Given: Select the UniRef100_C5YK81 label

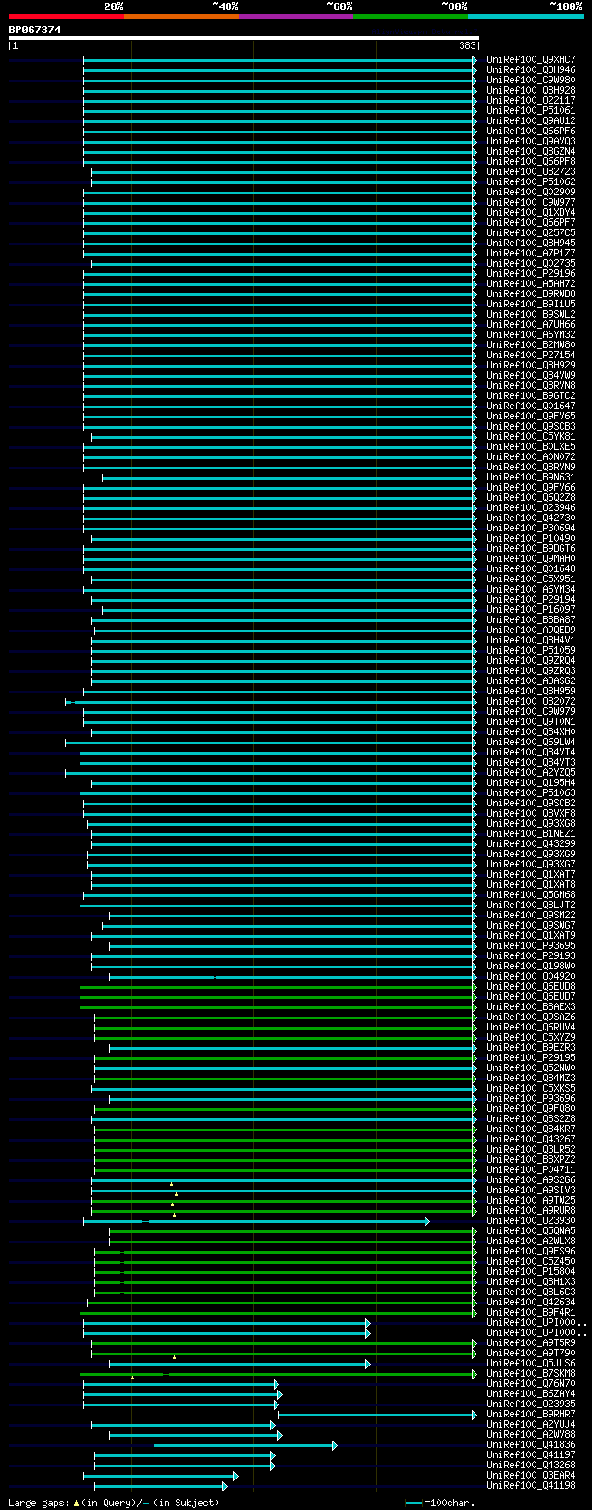Looking at the screenshot, I should pos(531,436).
